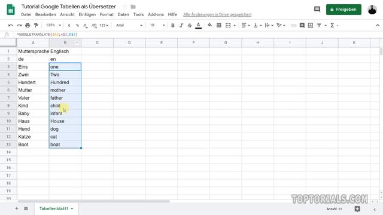This screenshot has height=215, width=383.
Task: Decrease decimal places button
Action: (x=85, y=25)
